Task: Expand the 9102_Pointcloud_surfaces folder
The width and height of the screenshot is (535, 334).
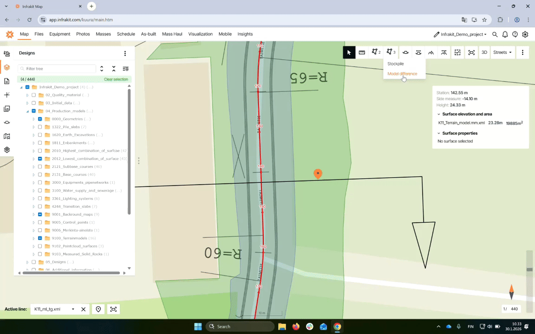Action: pos(34,246)
